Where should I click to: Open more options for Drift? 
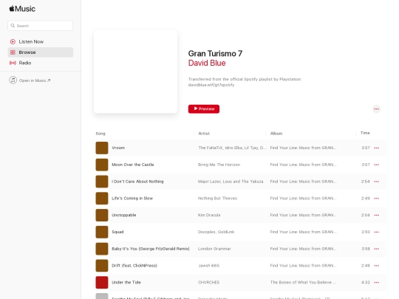(376, 266)
